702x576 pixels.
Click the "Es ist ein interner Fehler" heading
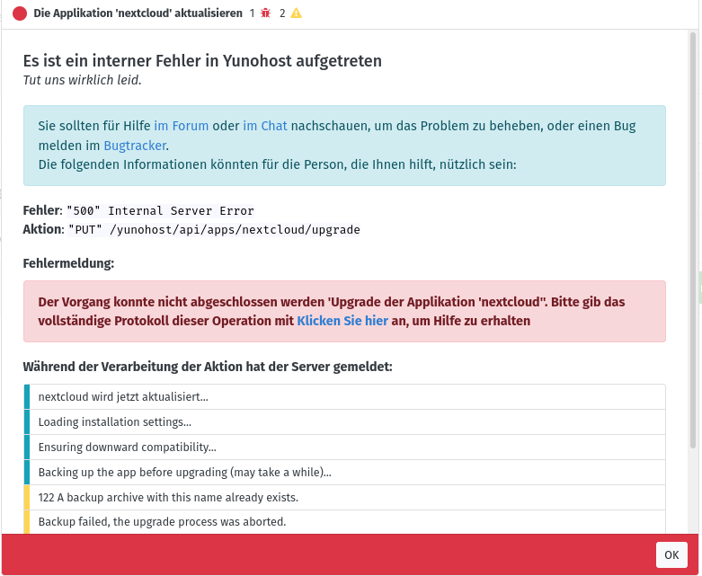coord(202,61)
